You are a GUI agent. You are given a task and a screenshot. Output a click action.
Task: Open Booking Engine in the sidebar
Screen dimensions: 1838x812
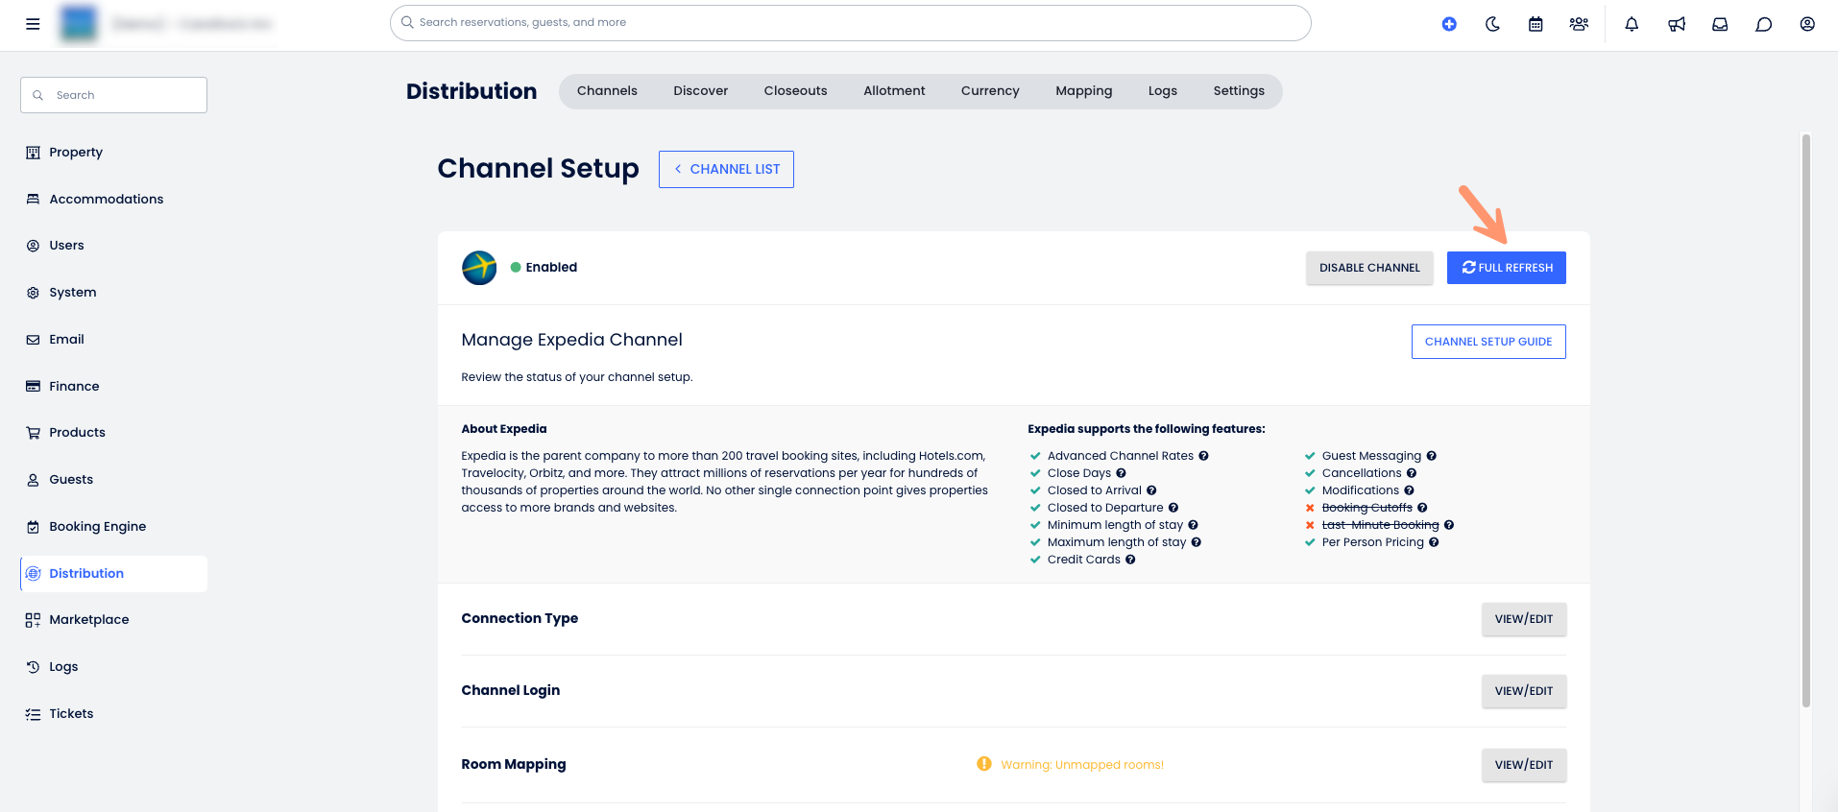(113, 527)
